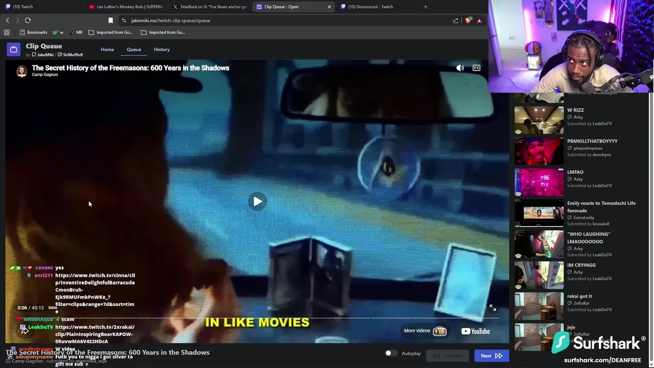Click the 'w' bookmark with green icon
654x368 pixels.
tap(58, 32)
